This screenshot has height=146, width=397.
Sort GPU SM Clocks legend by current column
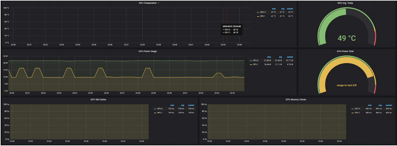[191, 105]
